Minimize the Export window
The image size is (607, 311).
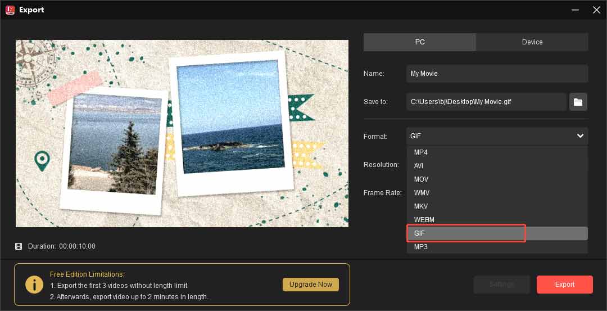click(x=576, y=10)
